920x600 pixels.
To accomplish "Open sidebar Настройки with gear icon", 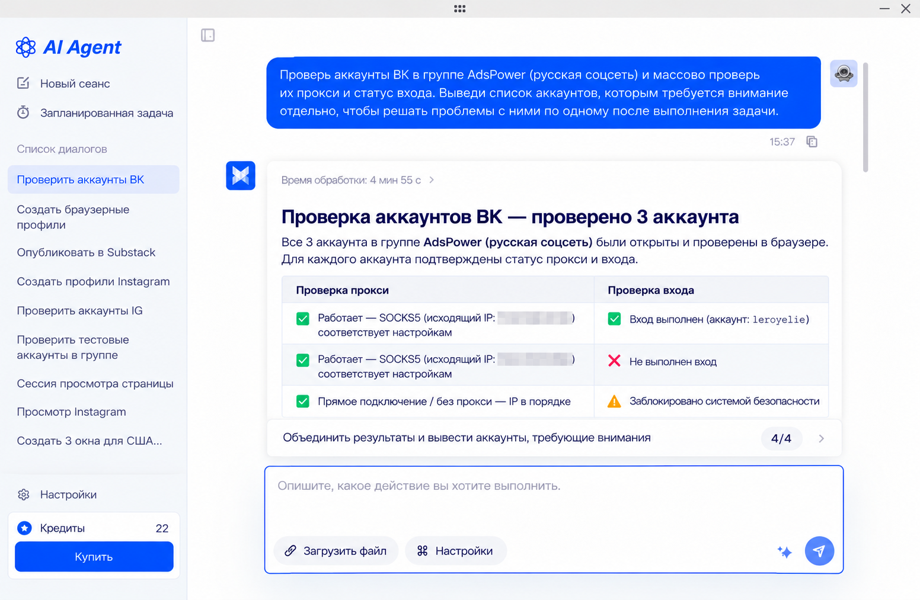I will click(57, 495).
